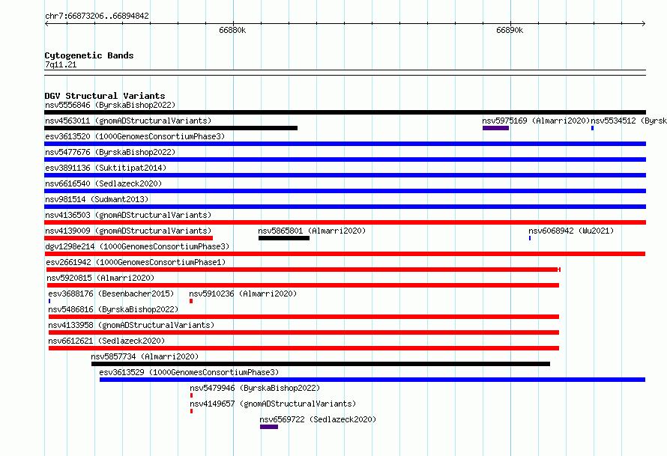
Task: Click the blue bar under nsv6616540
Action: coord(345,191)
